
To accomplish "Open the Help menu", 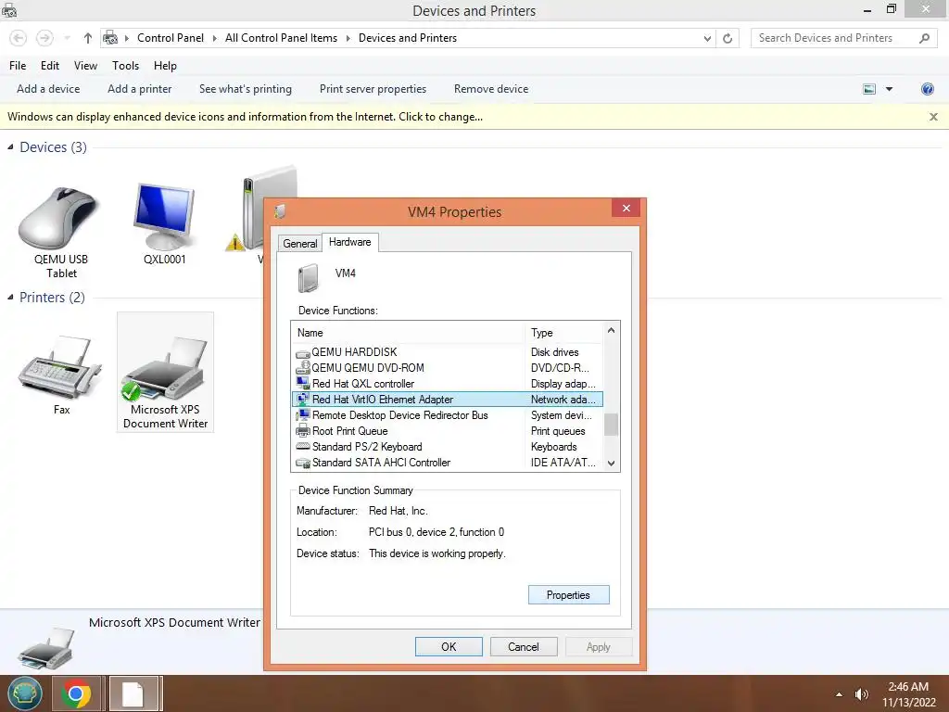I will [x=165, y=66].
